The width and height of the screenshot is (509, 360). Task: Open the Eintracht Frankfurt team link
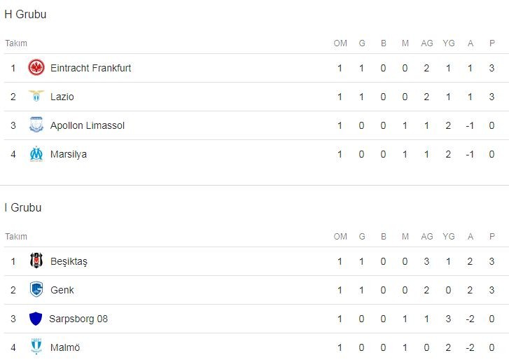[90, 68]
